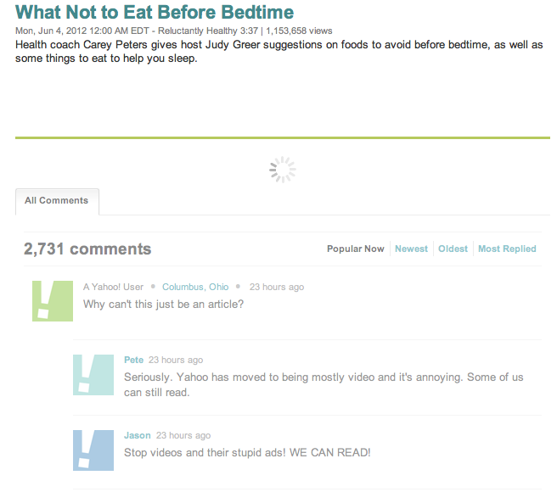The width and height of the screenshot is (557, 492).
Task: Sort comments by Newest
Action: pyautogui.click(x=411, y=249)
